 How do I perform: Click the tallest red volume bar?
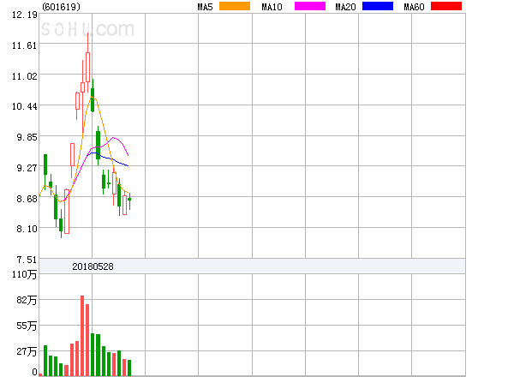(x=82, y=335)
